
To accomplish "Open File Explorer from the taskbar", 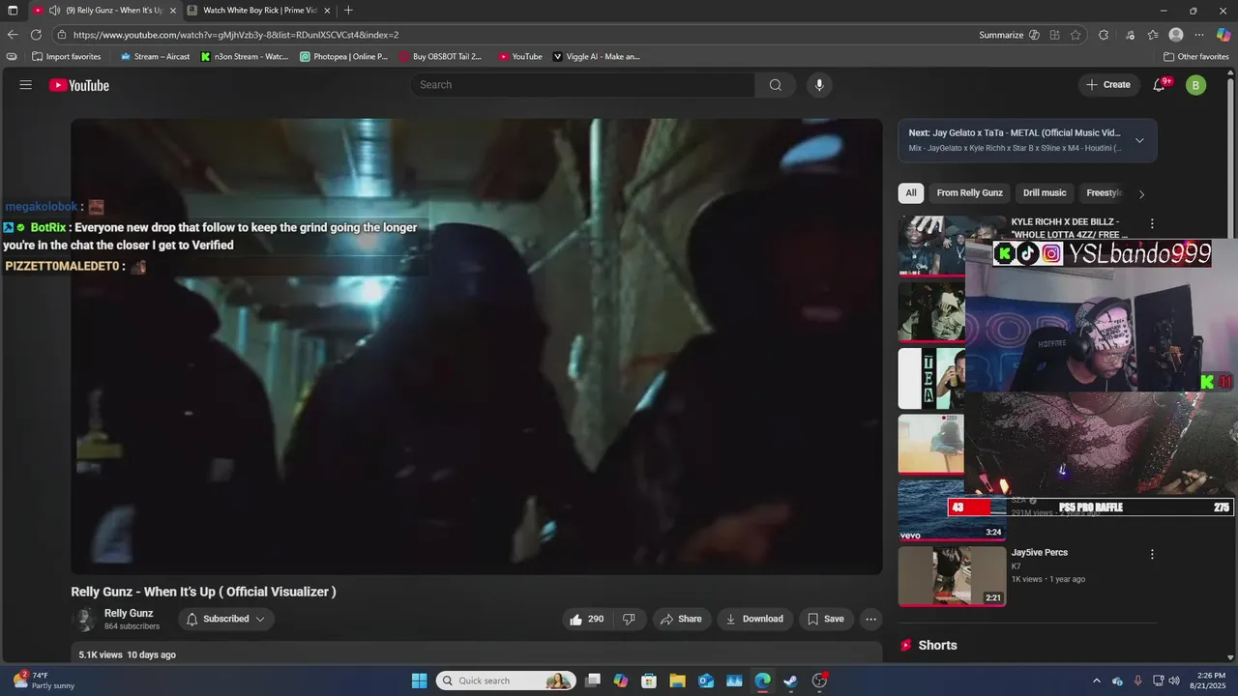I will pos(677,681).
